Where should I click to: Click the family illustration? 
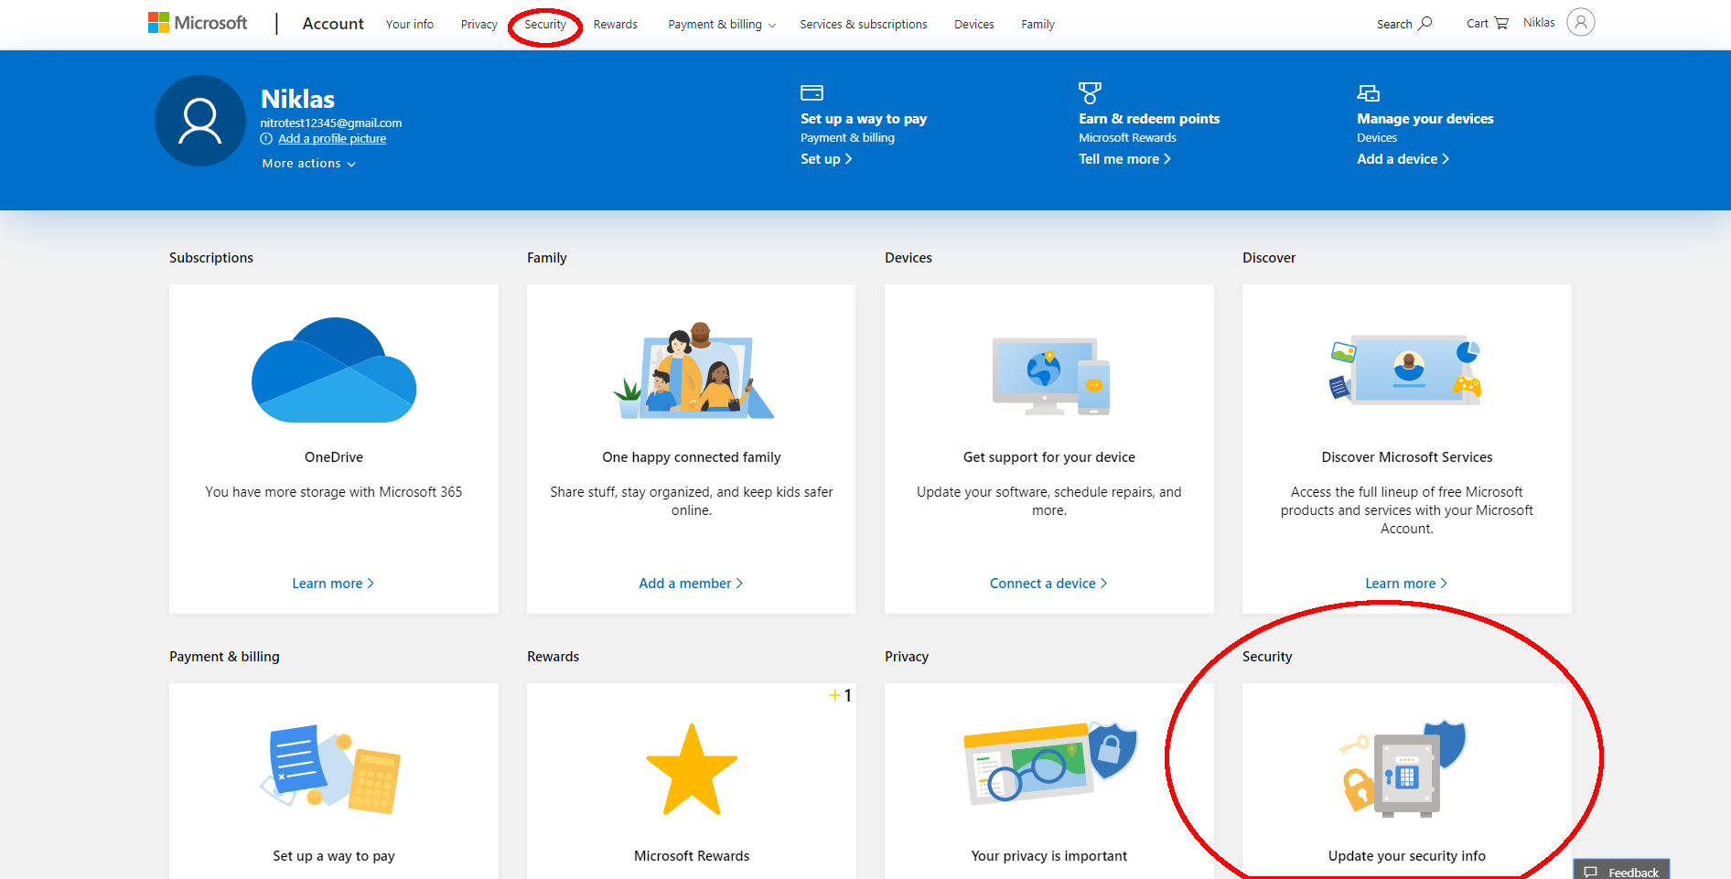click(693, 370)
